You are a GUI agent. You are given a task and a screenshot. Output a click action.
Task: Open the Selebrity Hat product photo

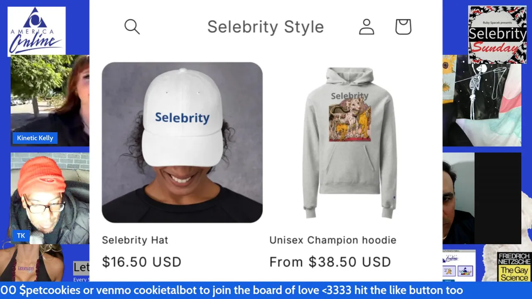tap(182, 142)
